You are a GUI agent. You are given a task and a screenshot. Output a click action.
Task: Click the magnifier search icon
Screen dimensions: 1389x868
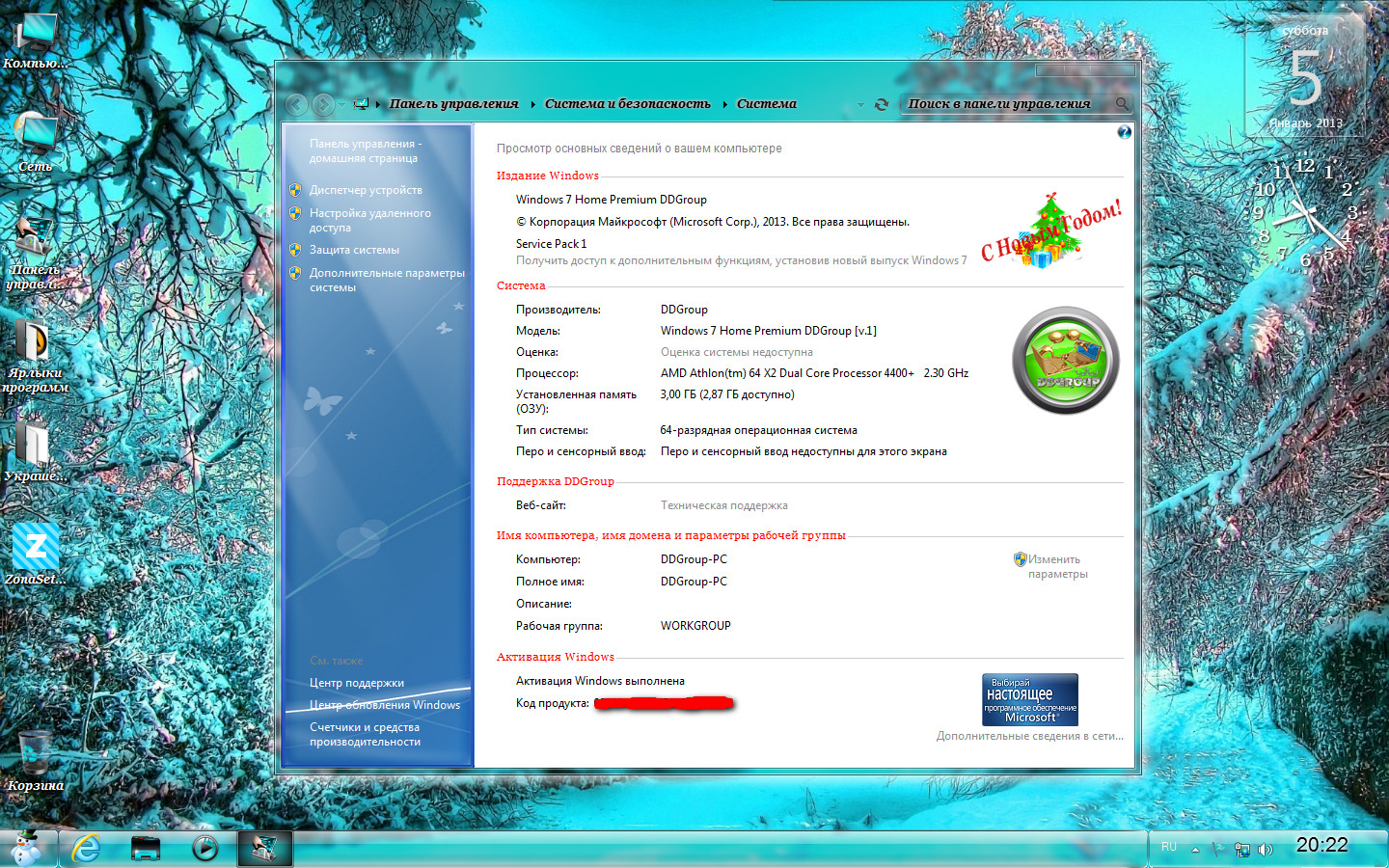tap(1122, 104)
